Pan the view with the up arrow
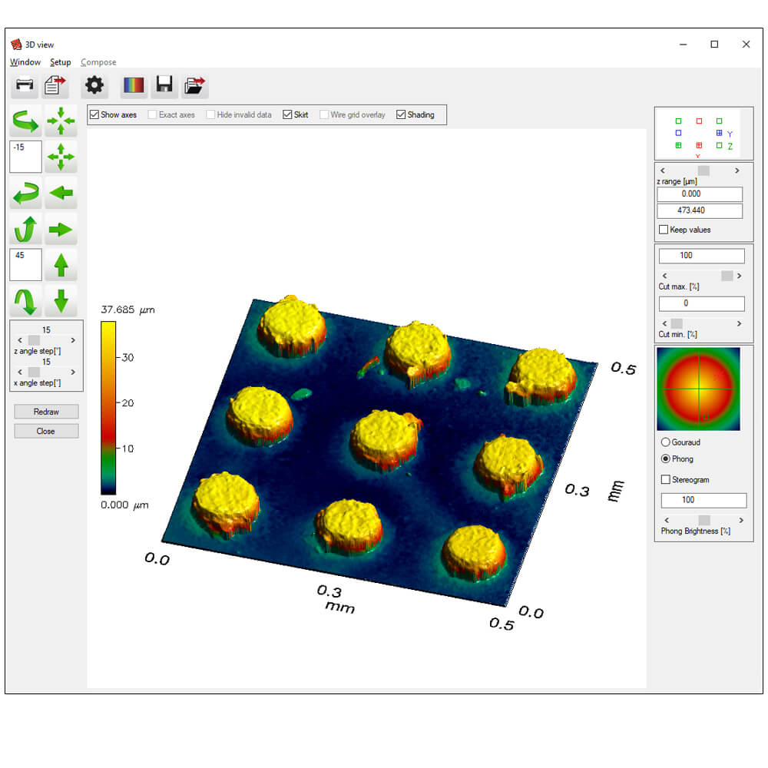 tap(61, 266)
